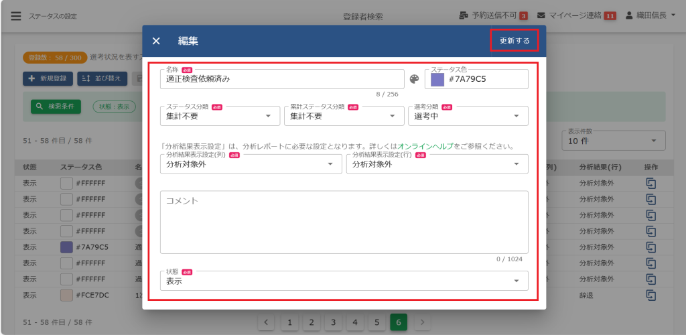Click into the 名称 text field
686x335 pixels.
click(281, 79)
